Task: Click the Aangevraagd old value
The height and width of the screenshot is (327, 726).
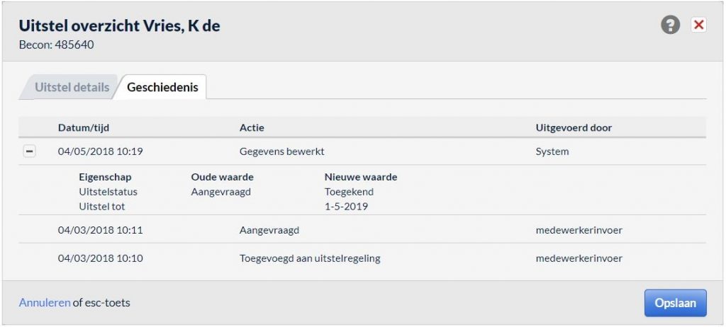Action: [221, 192]
